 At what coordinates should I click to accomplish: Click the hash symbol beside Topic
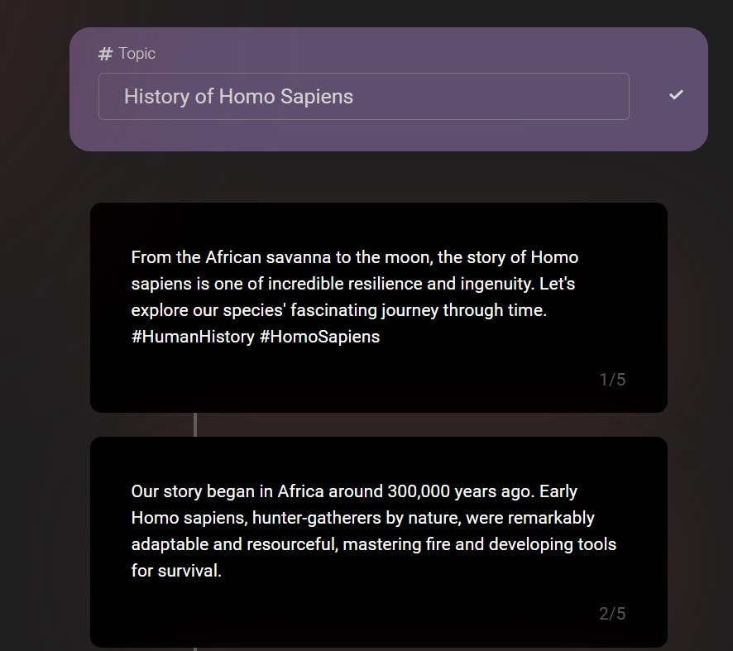(105, 54)
